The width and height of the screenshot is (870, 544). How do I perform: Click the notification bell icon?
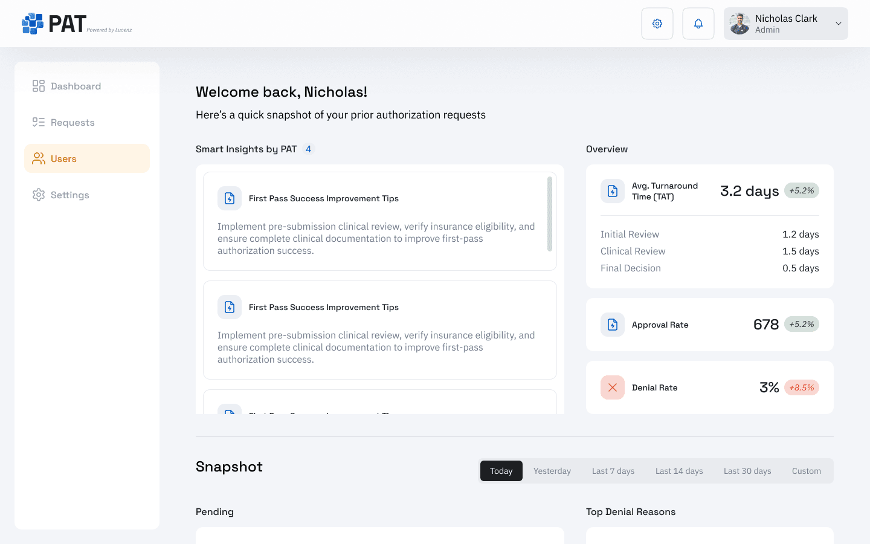tap(698, 24)
